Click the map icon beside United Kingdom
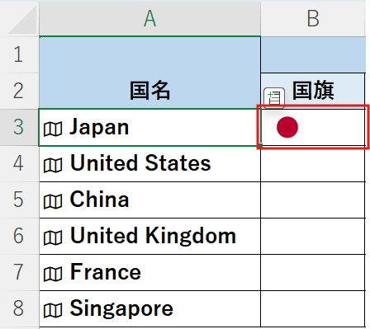Image resolution: width=370 pixels, height=329 pixels. pos(53,237)
